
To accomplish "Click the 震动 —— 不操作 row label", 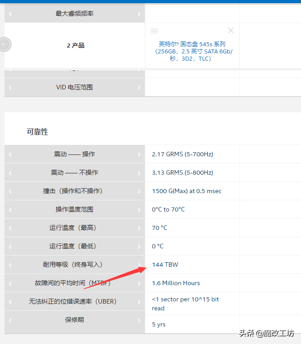I will (74, 173).
